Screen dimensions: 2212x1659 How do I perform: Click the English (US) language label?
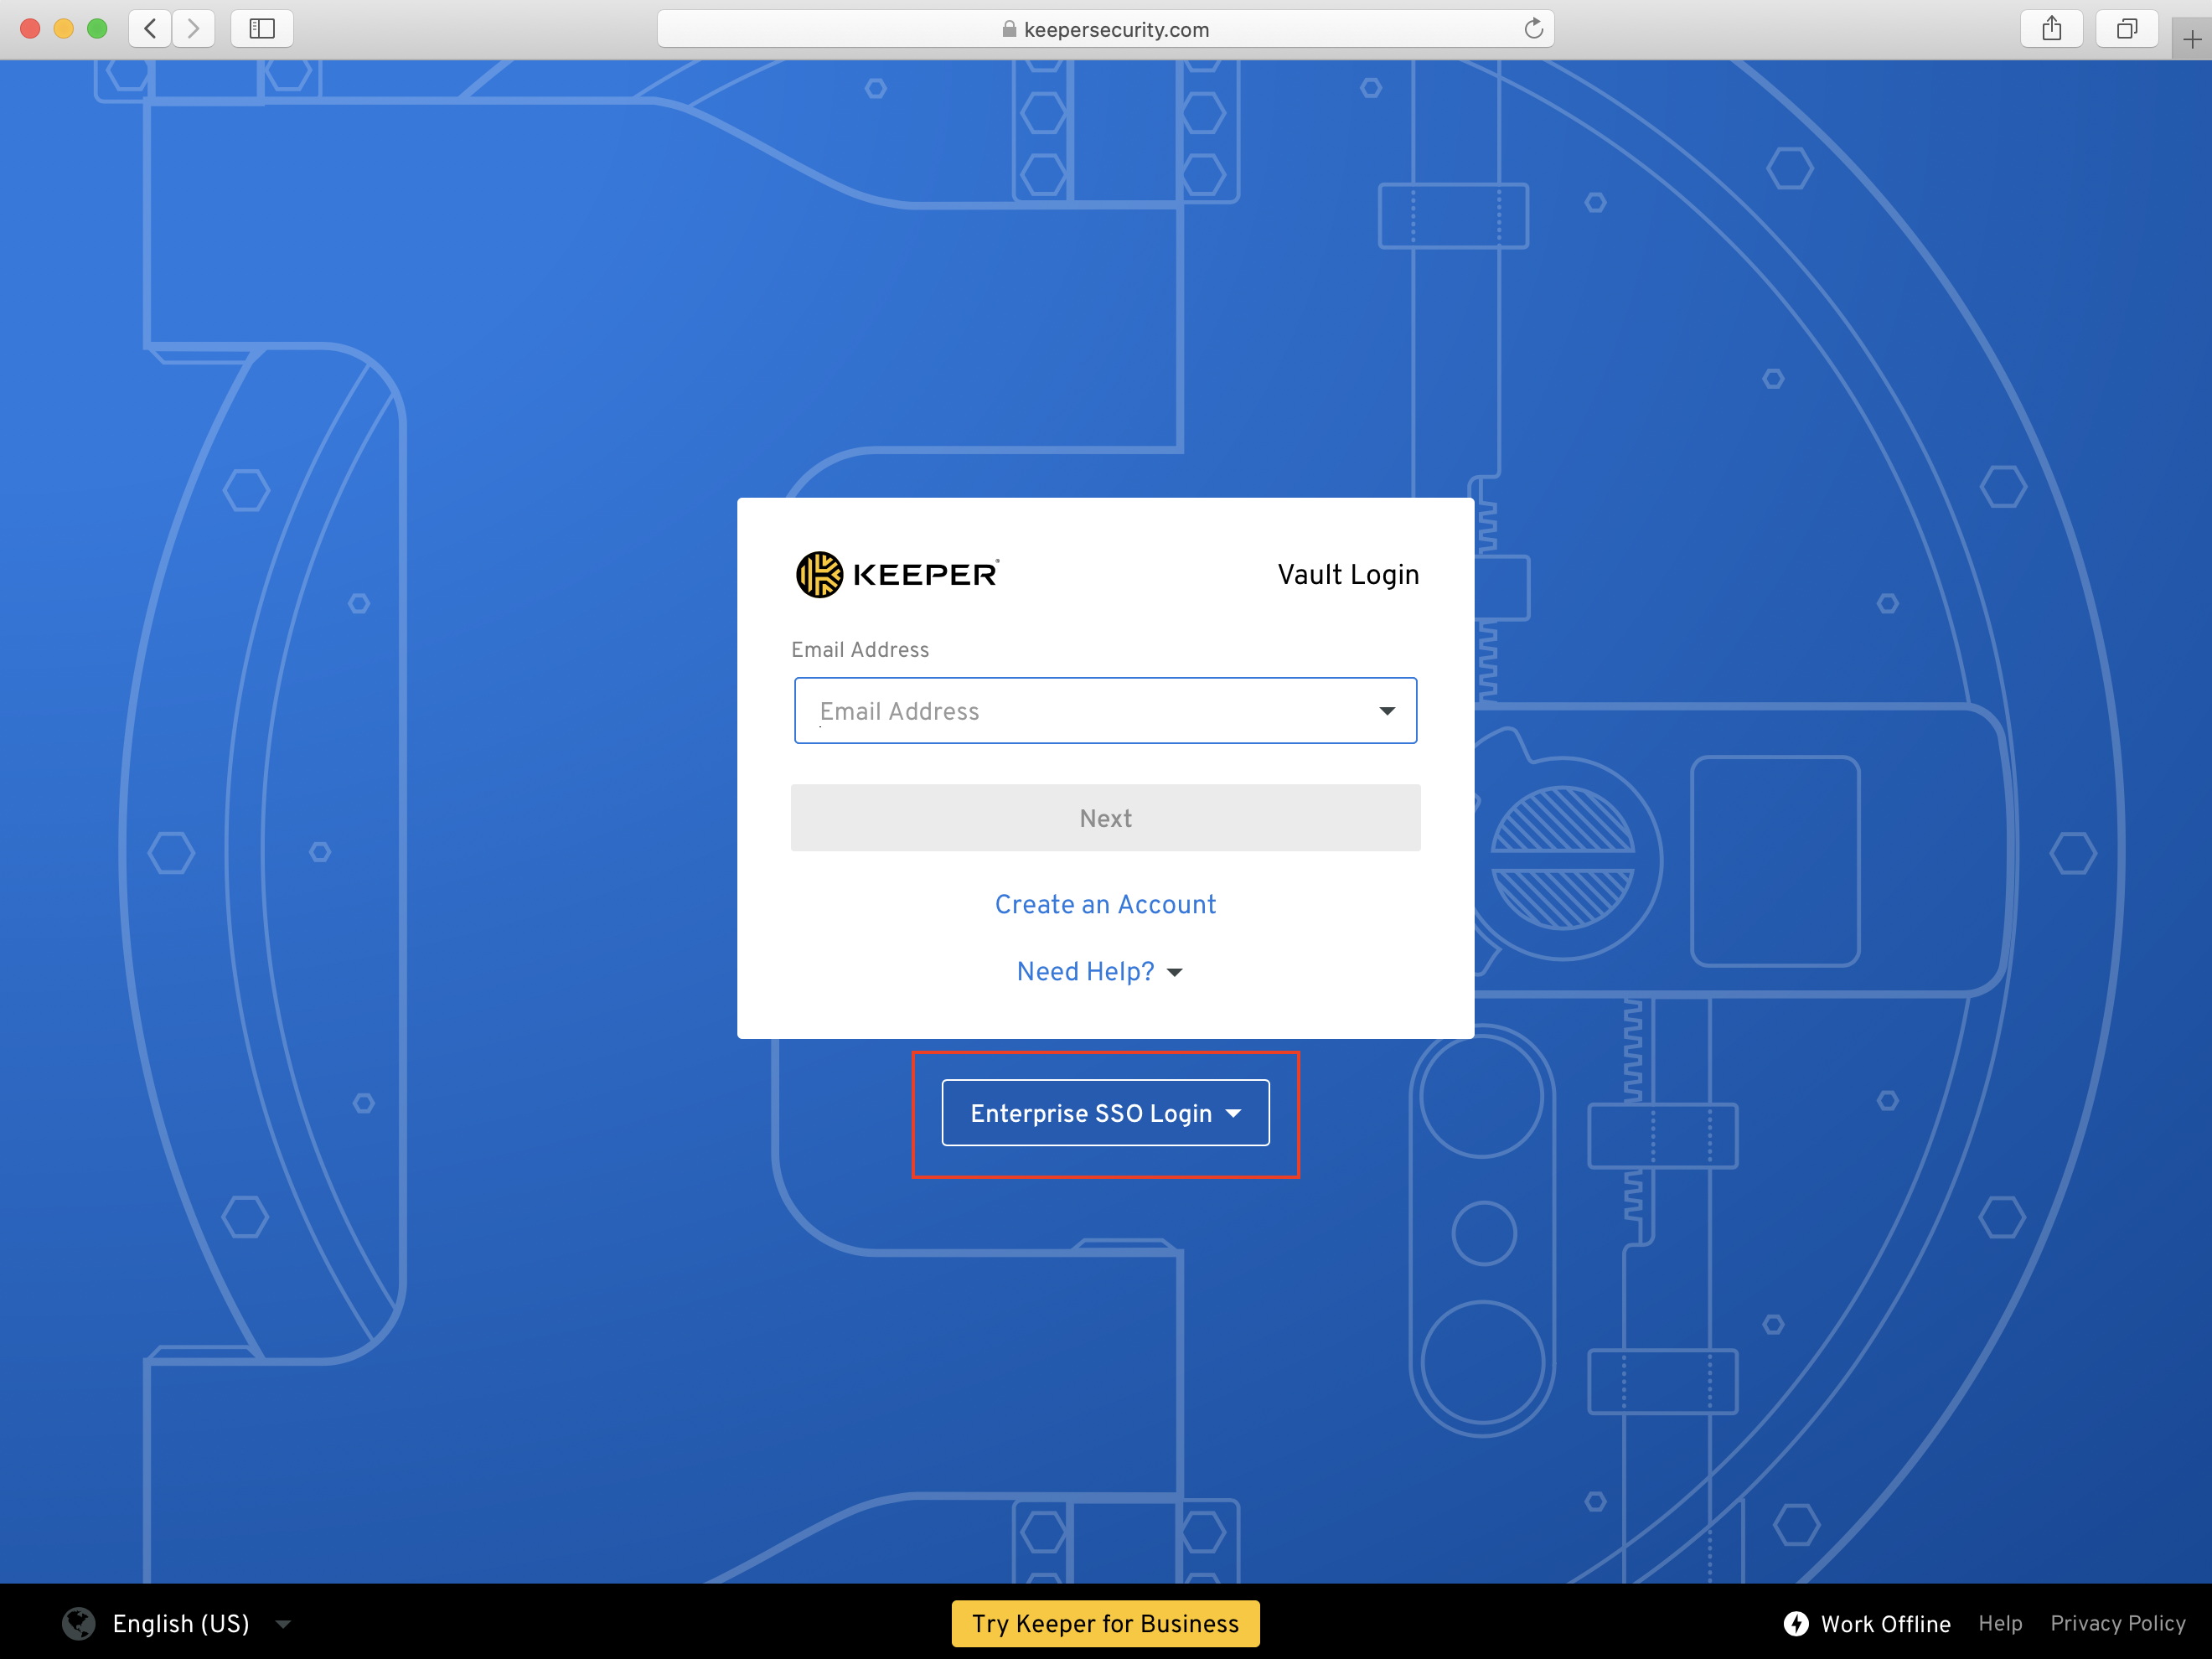181,1623
